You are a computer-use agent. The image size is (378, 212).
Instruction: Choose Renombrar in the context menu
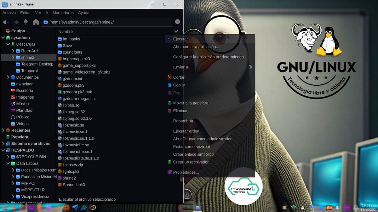(x=210, y=121)
